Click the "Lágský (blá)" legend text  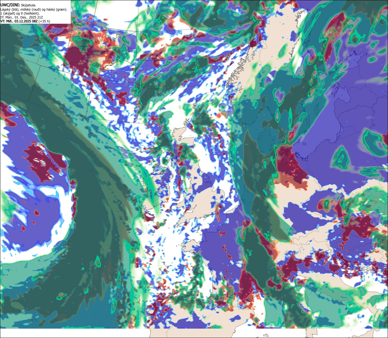(x=10, y=9)
